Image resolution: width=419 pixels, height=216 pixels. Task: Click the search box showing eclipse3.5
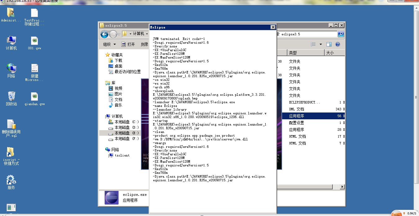pyautogui.click(x=307, y=34)
